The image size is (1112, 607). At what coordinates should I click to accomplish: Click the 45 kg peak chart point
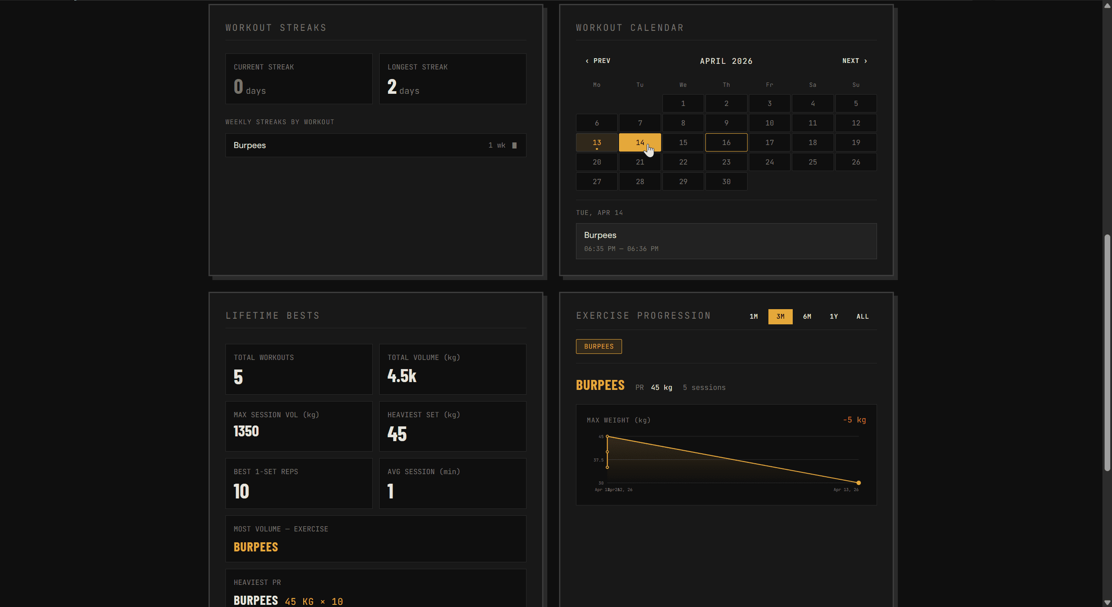click(607, 436)
